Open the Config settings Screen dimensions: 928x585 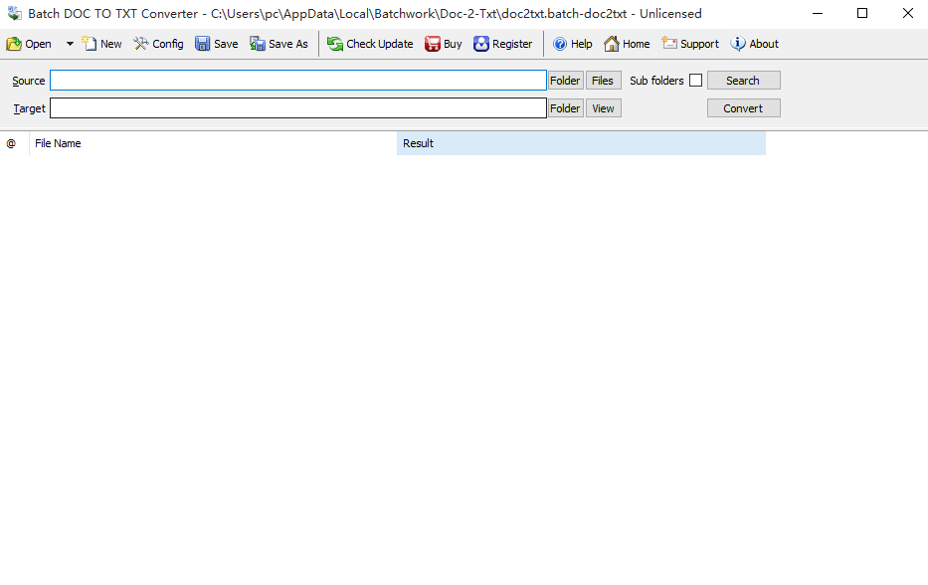[x=158, y=44]
